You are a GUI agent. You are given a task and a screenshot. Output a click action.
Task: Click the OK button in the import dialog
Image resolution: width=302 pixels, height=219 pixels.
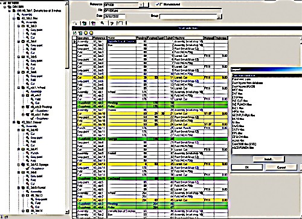point(247,167)
